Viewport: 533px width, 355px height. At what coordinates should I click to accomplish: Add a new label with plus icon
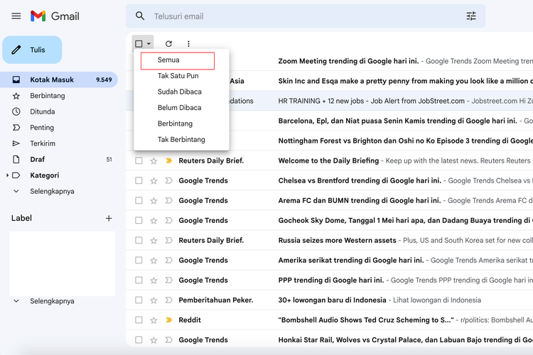[109, 218]
